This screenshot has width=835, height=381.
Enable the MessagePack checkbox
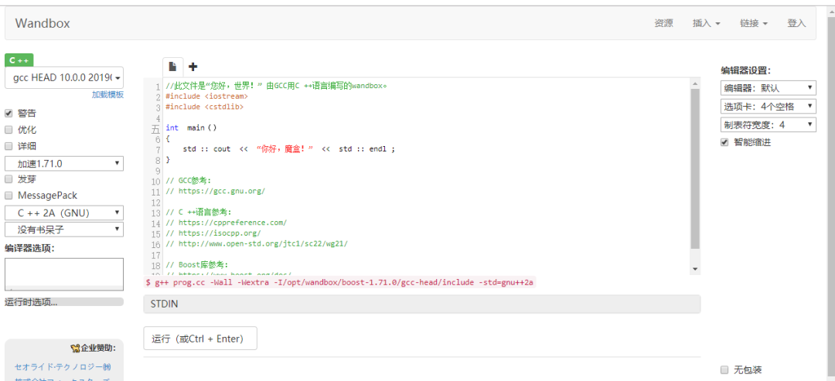click(x=8, y=196)
